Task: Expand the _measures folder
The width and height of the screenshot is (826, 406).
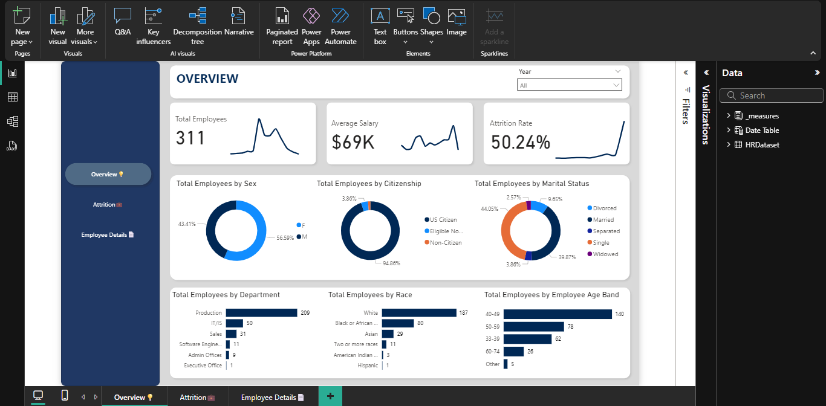Action: [729, 116]
